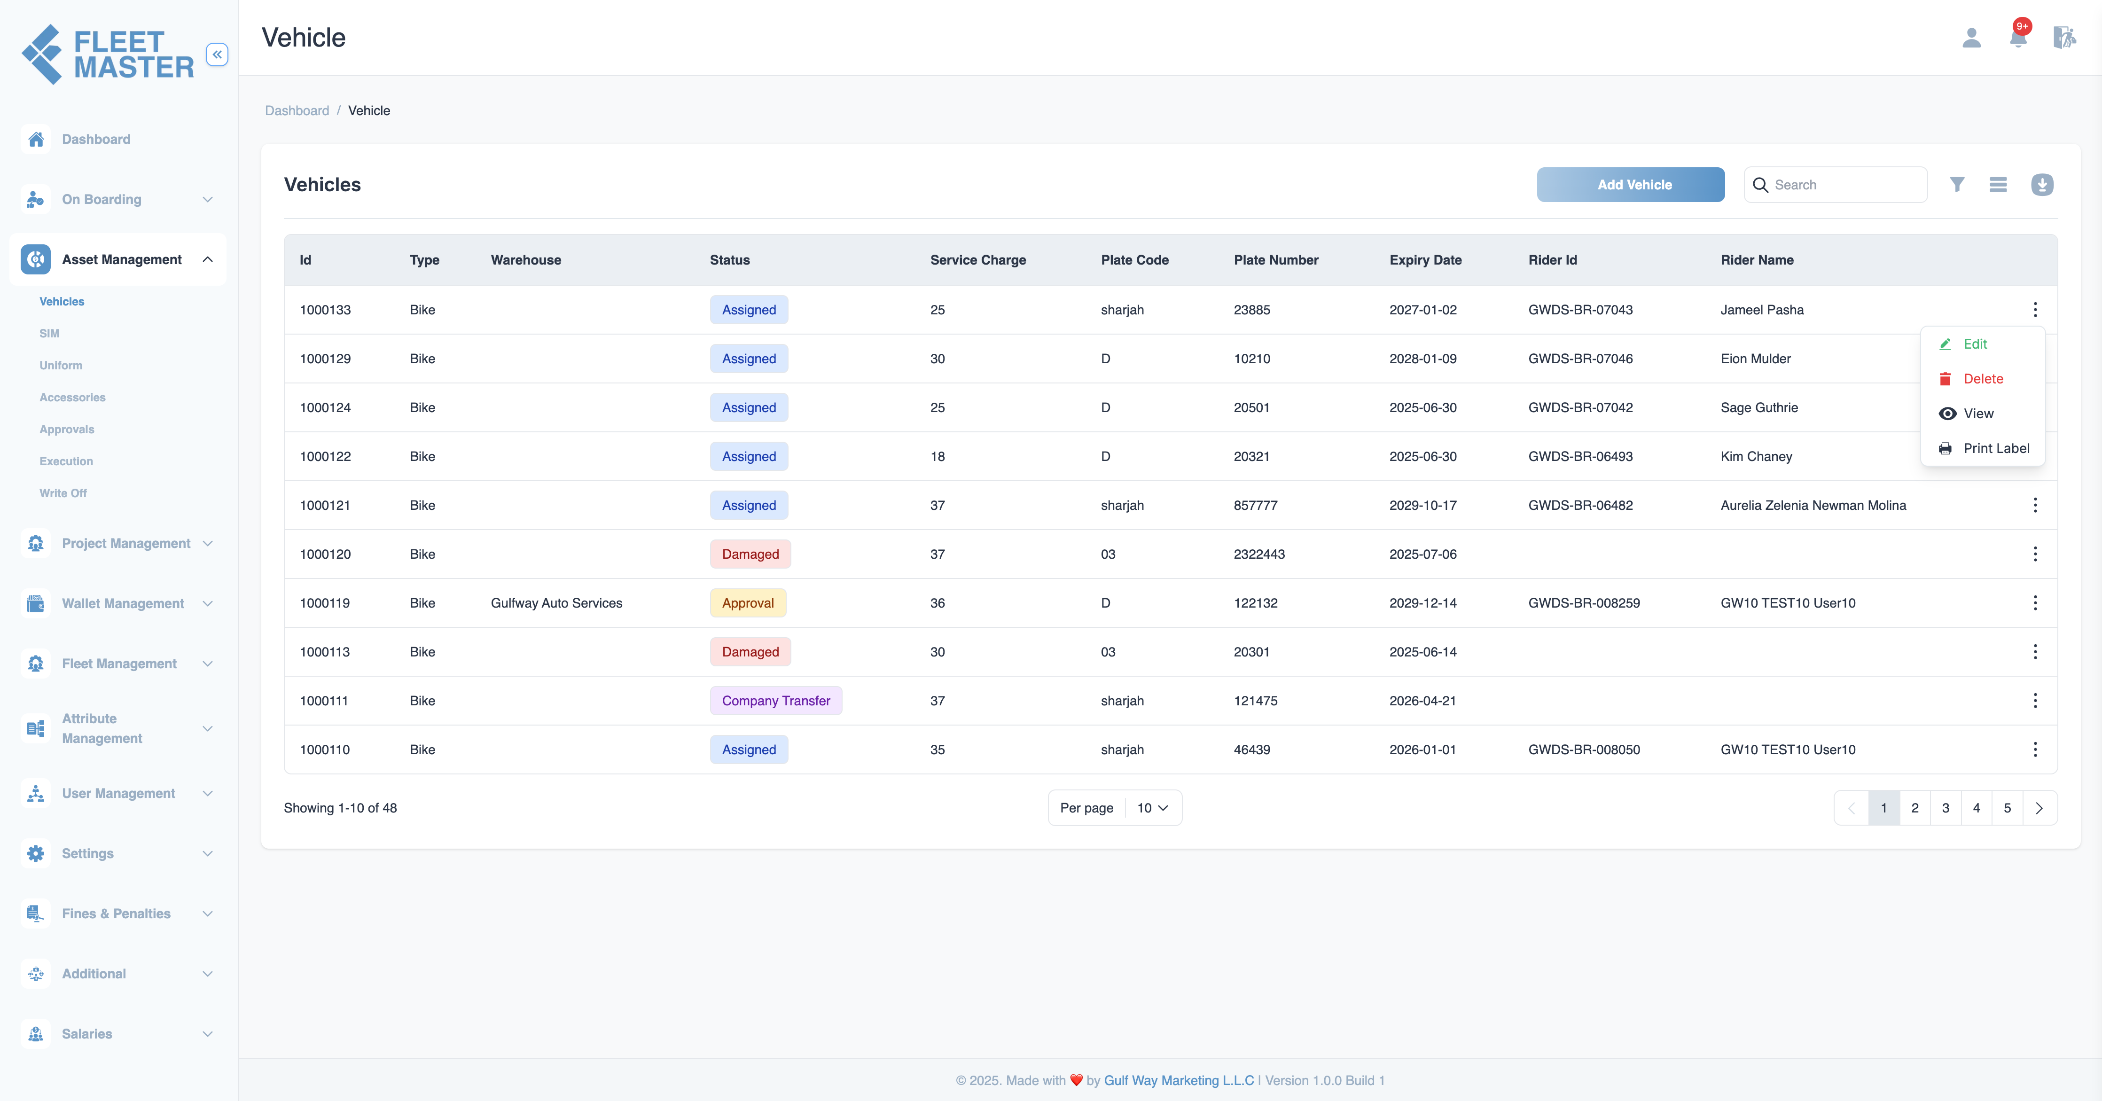2102x1101 pixels.
Task: Click the Settings gear sidebar icon
Action: coord(36,854)
